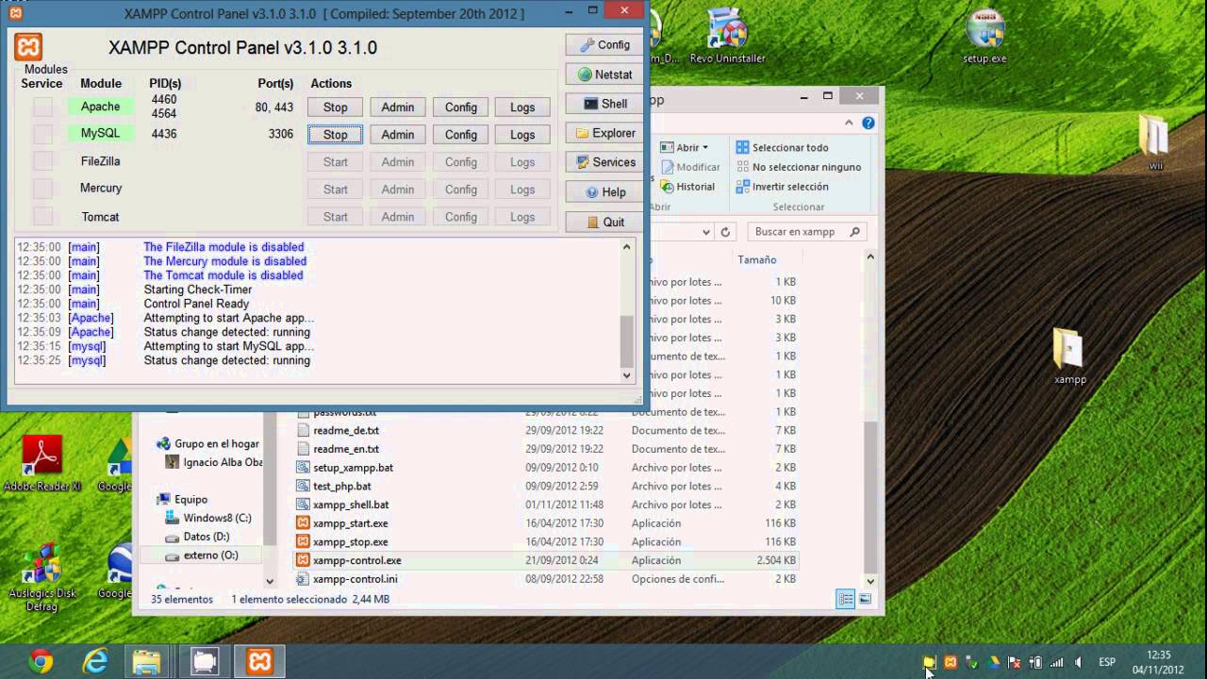Select externo (O:) drive in navigation pane
This screenshot has width=1207, height=679.
click(201, 555)
